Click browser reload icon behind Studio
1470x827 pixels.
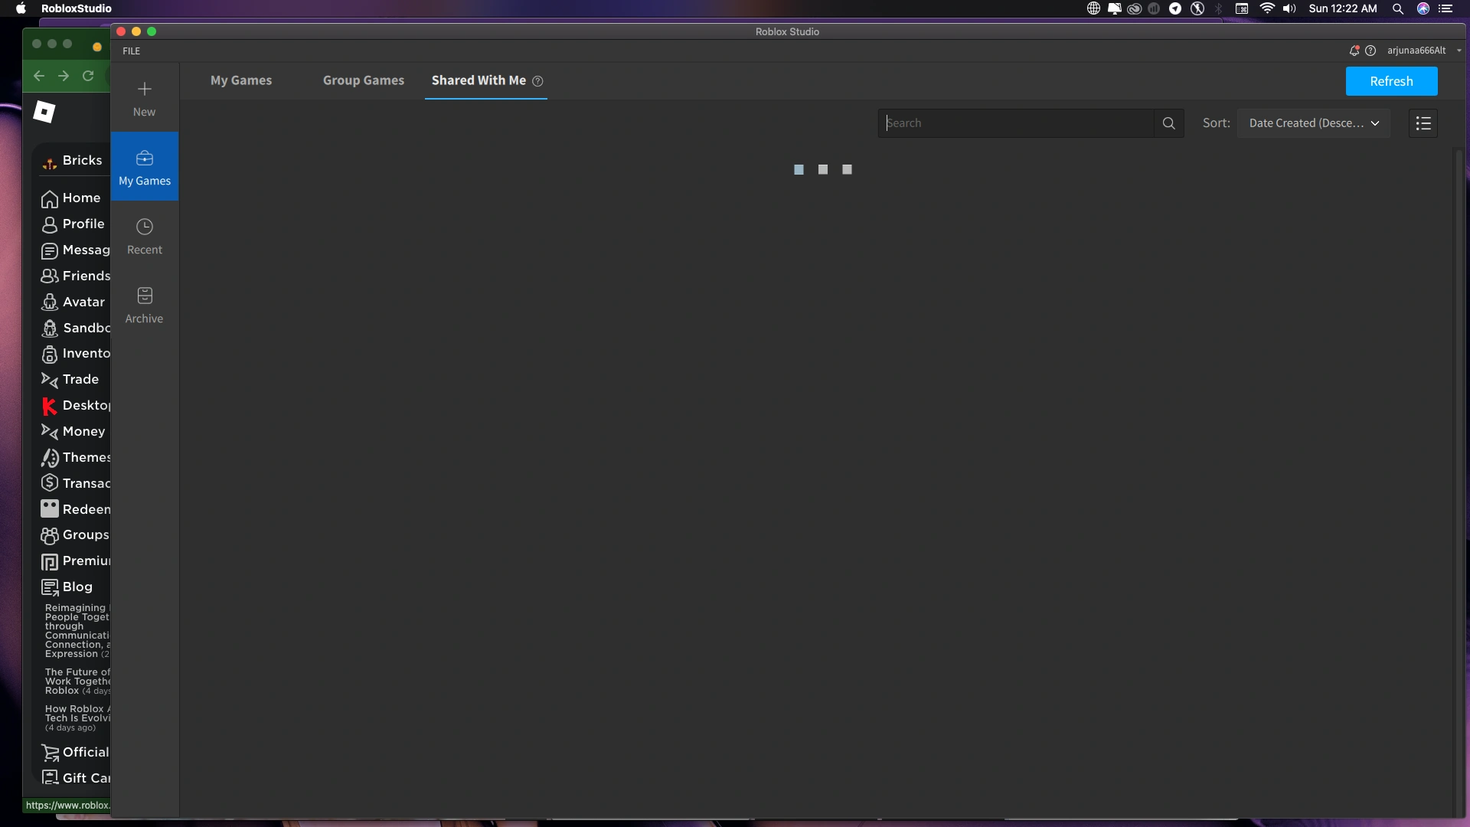pyautogui.click(x=88, y=76)
